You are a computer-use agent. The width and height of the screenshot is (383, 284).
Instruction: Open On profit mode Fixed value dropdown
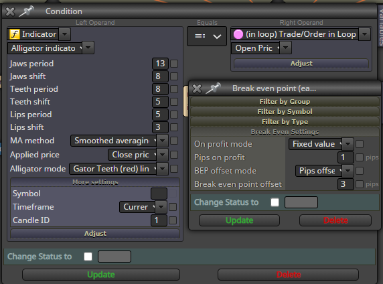[x=348, y=144]
